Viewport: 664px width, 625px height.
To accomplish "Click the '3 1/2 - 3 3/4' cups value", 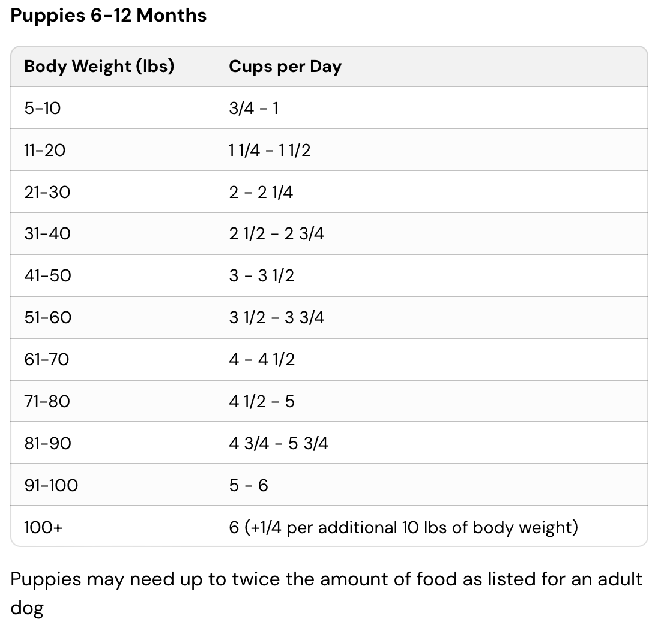I will (x=276, y=317).
